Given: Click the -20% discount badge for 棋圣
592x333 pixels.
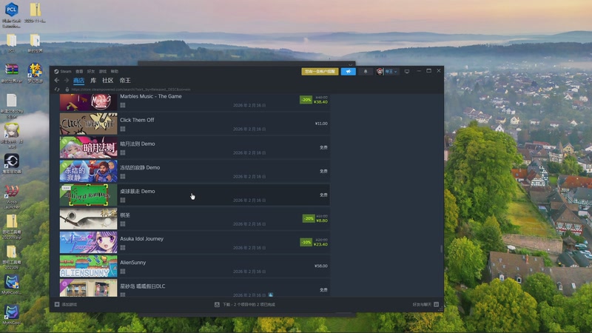Looking at the screenshot, I should [309, 218].
